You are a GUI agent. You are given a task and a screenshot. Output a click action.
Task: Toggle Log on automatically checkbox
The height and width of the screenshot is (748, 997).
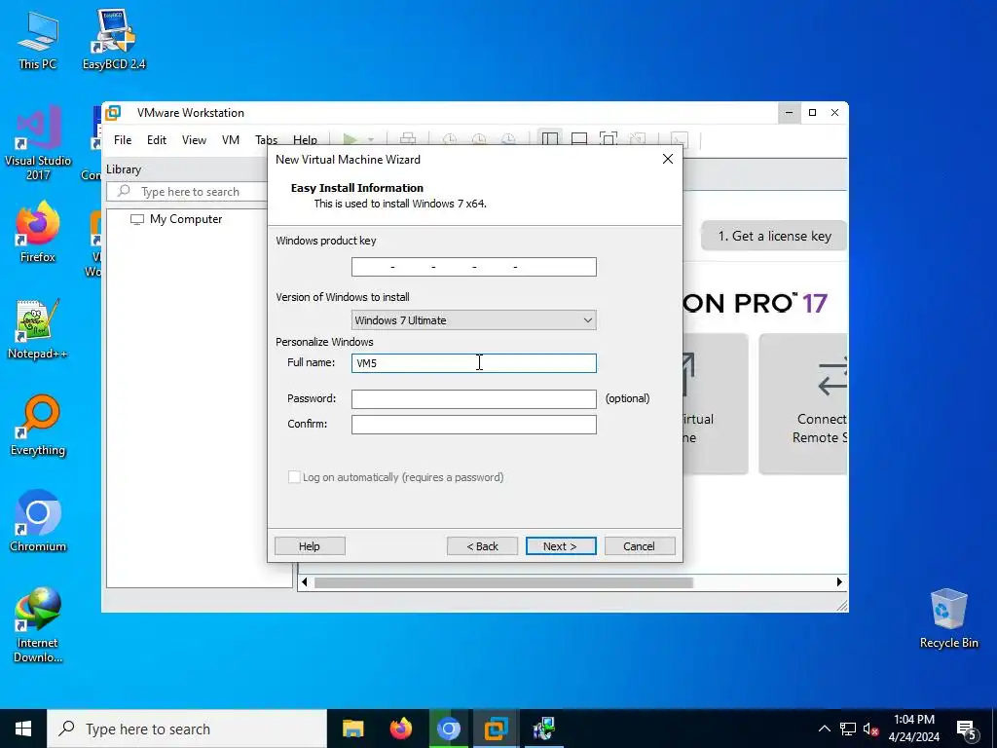click(x=294, y=477)
